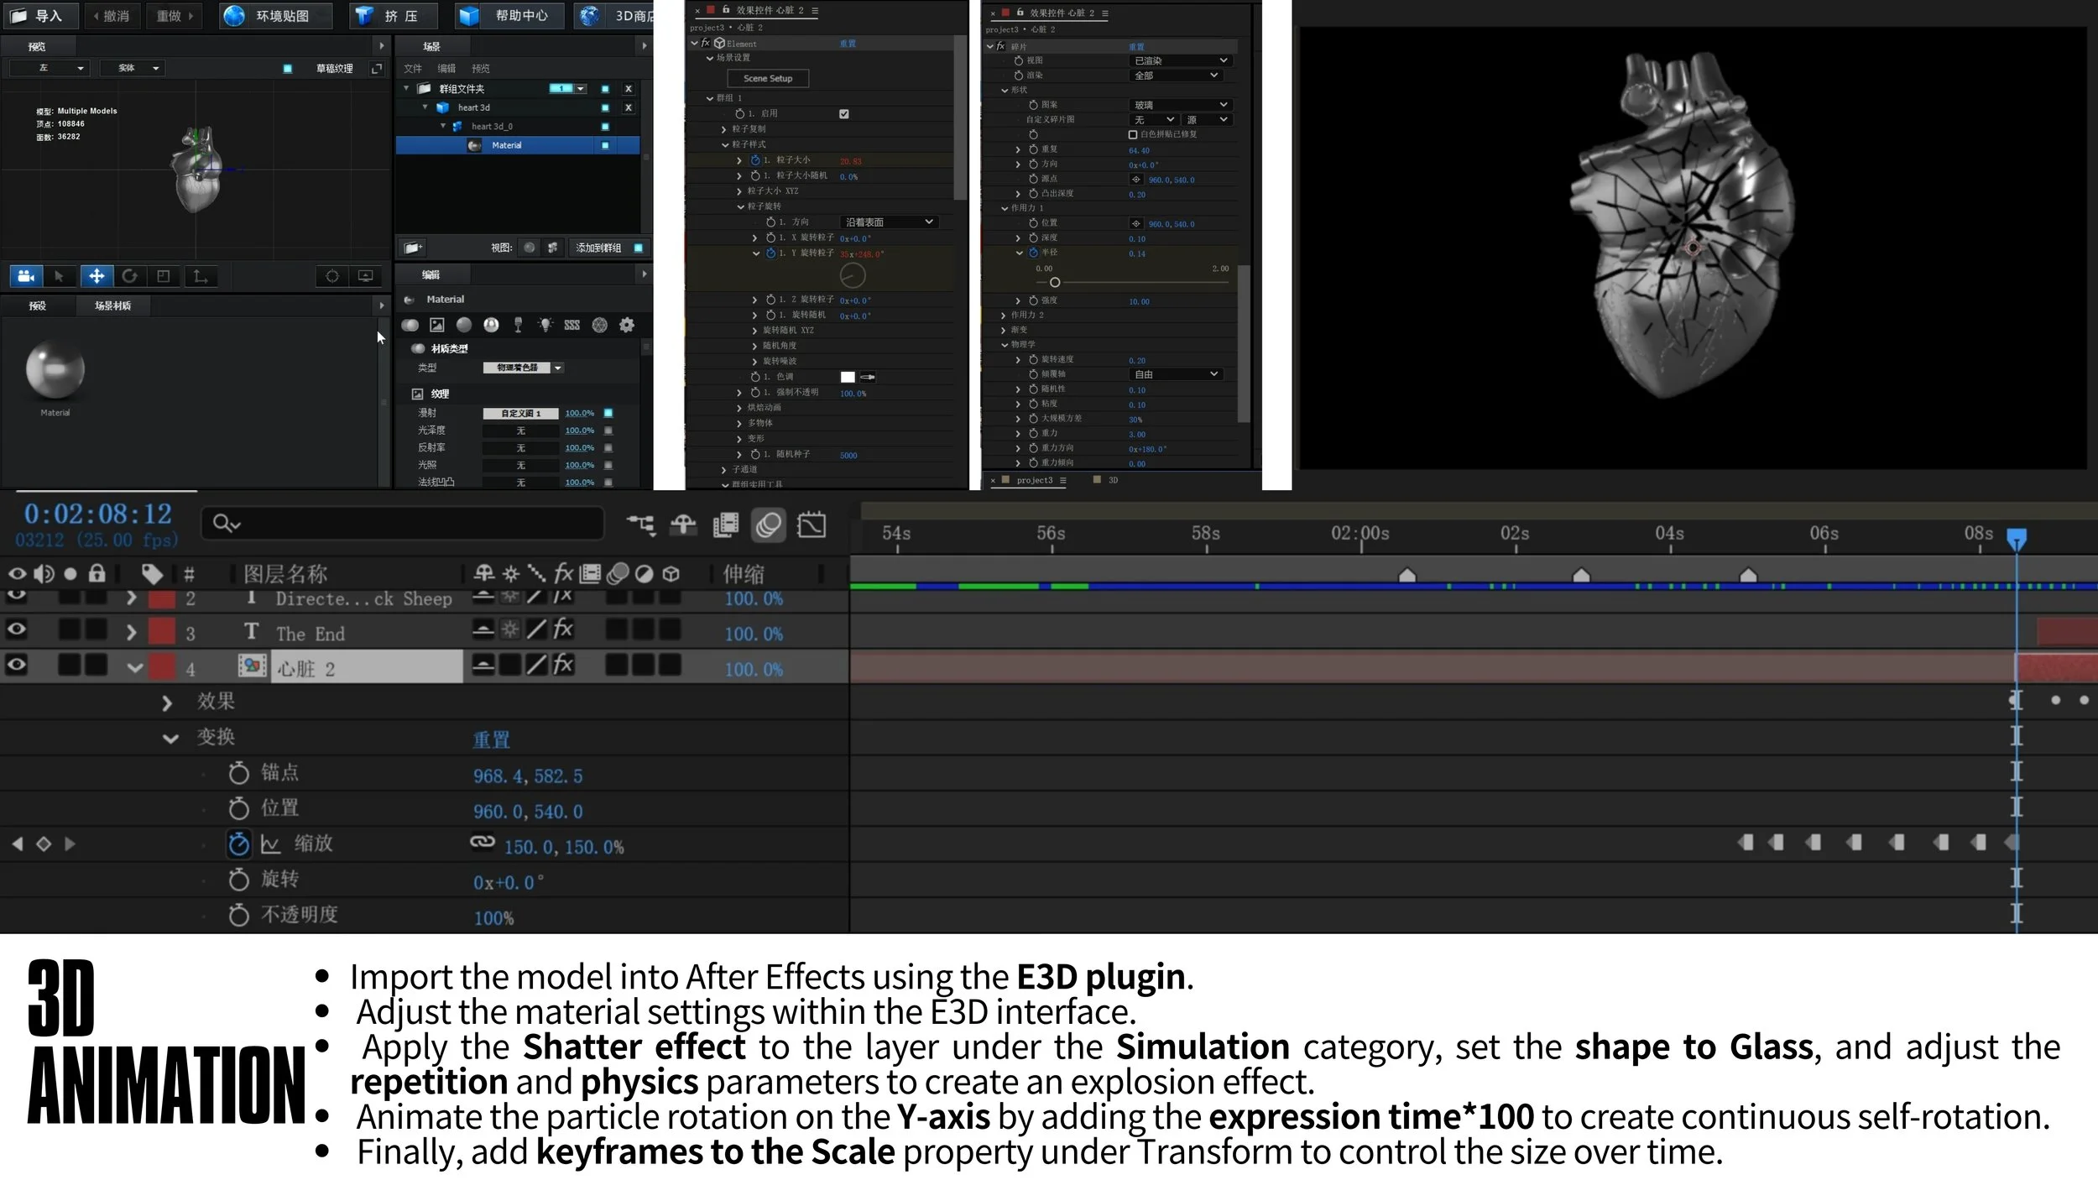2098x1180 pixels.
Task: Open the 实体 shading mode dropdown
Action: [133, 69]
